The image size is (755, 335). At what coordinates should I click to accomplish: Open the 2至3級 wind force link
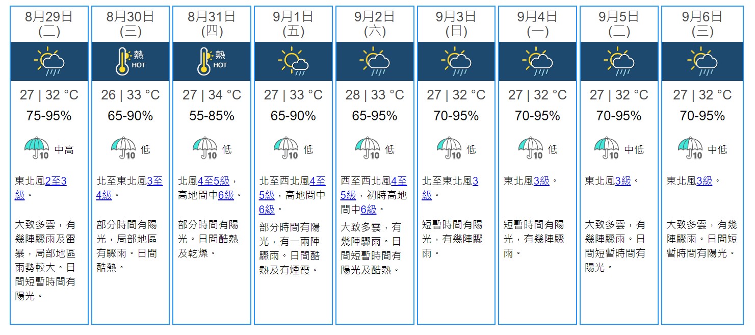(41, 188)
